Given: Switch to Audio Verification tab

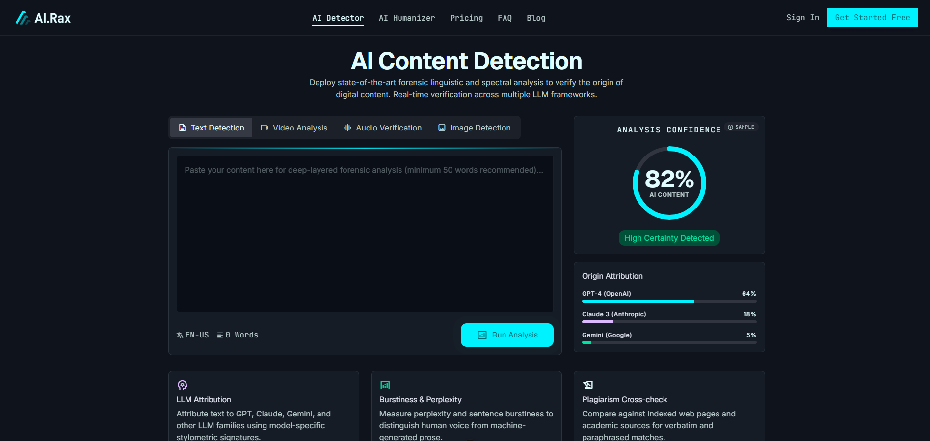Looking at the screenshot, I should coord(382,128).
